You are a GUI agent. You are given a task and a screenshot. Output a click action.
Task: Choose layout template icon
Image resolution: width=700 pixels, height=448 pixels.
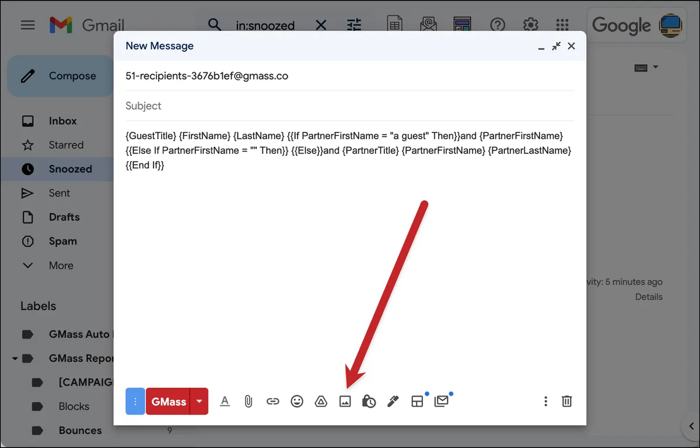(417, 401)
